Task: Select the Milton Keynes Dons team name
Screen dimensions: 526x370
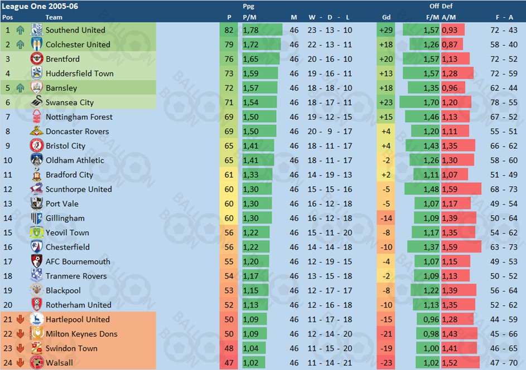Action: coord(81,334)
